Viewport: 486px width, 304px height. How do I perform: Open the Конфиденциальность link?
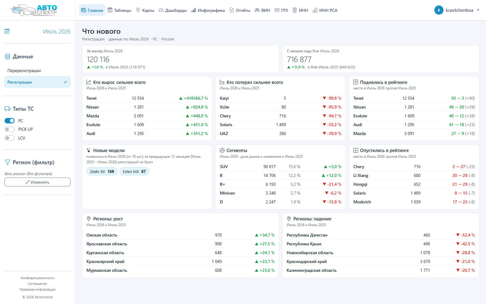point(37,278)
